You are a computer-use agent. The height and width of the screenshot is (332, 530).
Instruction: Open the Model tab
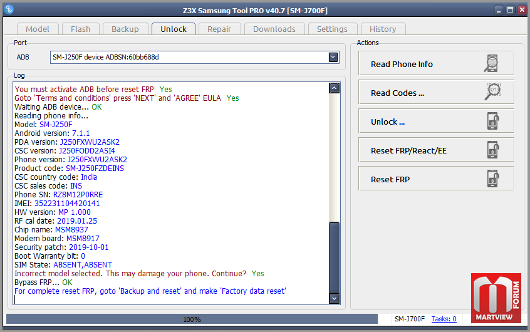pyautogui.click(x=38, y=29)
